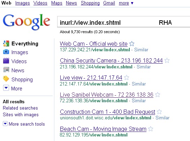
Task: Click the unionsouth1.doit.wisc.edu/view/index.shtml URL text
Action: 106,118
